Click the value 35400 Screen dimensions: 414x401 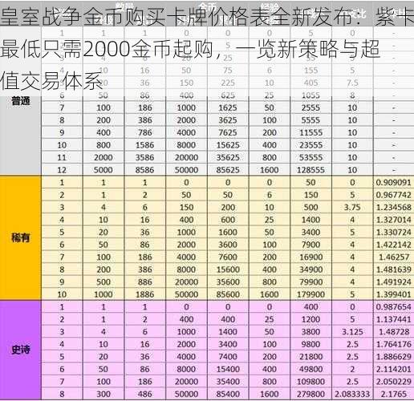point(228,381)
